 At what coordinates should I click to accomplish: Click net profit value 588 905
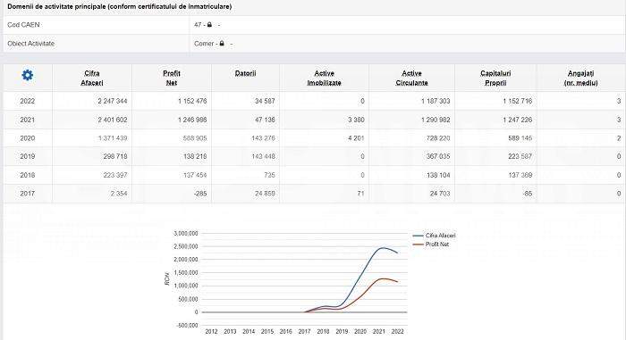pos(195,138)
